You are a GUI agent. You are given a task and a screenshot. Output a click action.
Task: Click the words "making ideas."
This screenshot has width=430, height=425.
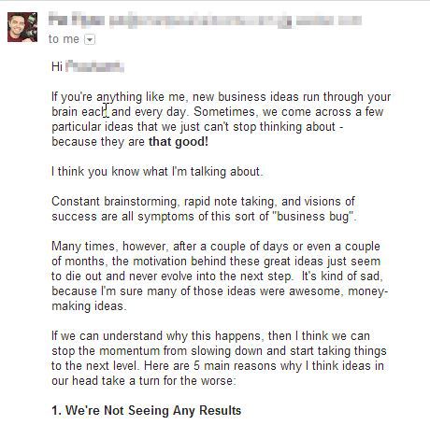(89, 306)
